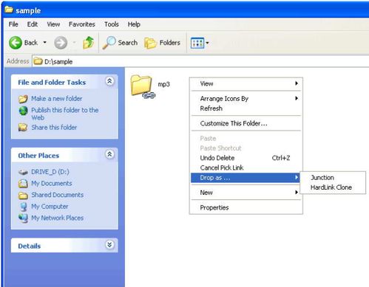Open the Tools menu
Image resolution: width=369 pixels, height=287 pixels.
(x=112, y=24)
